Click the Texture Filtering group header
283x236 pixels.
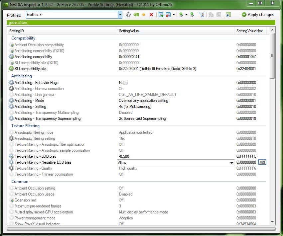pos(25,126)
